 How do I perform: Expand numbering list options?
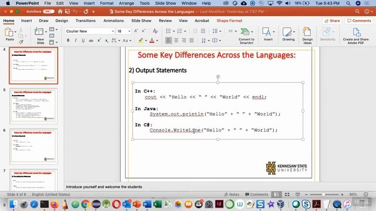pos(185,31)
